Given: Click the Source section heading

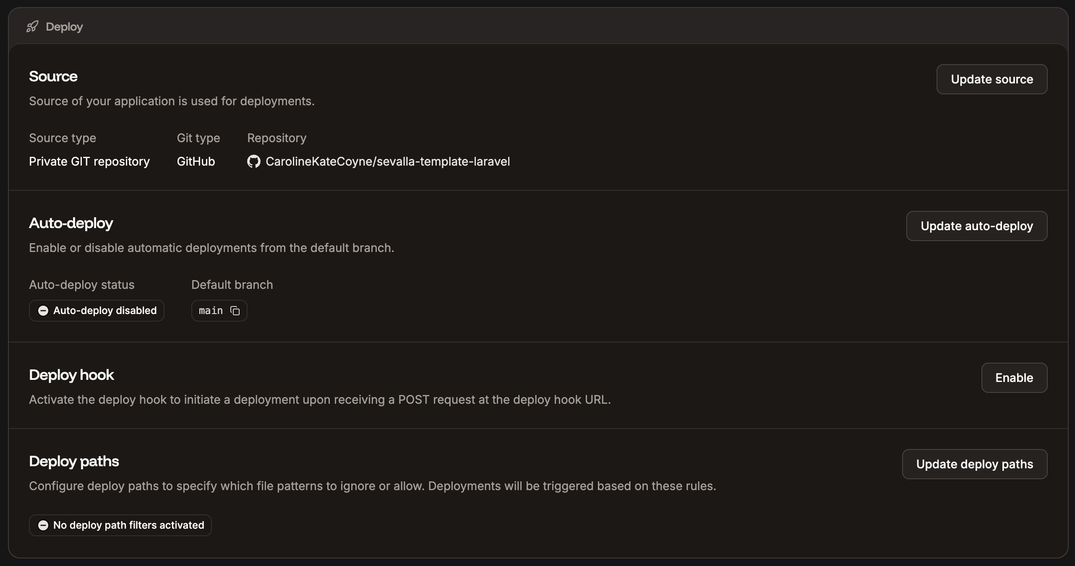Looking at the screenshot, I should [x=53, y=76].
